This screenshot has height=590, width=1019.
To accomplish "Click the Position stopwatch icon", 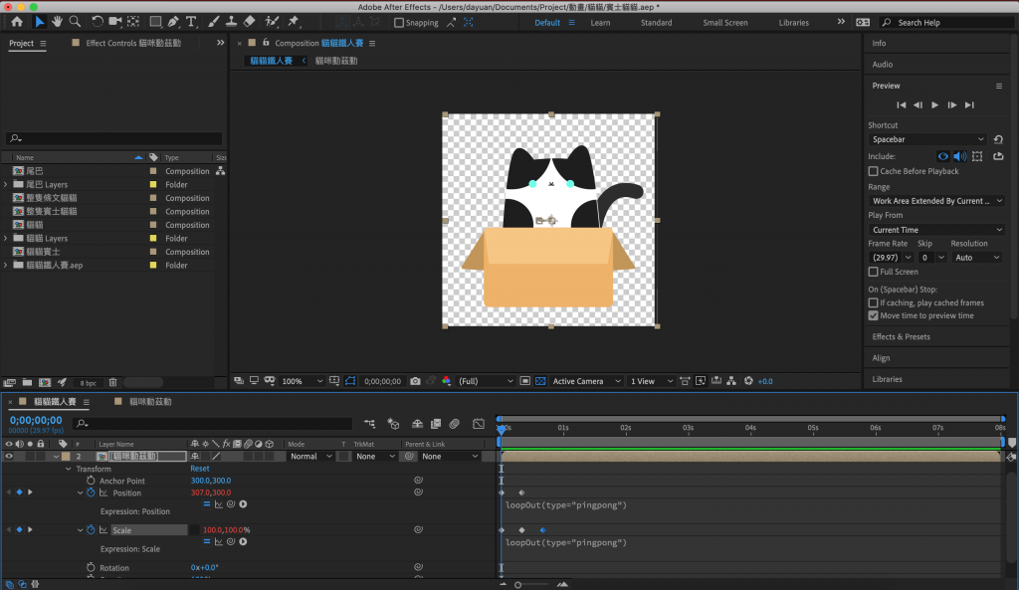I will coord(91,492).
